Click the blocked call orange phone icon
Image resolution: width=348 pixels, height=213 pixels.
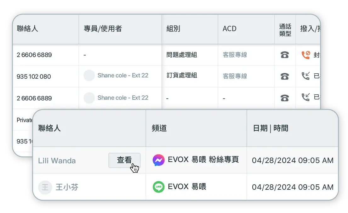pyautogui.click(x=305, y=55)
